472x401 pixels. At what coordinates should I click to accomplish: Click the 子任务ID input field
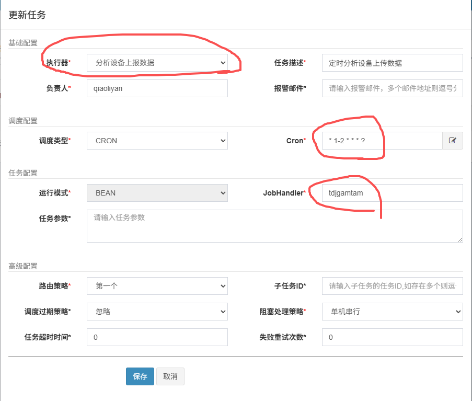point(392,286)
